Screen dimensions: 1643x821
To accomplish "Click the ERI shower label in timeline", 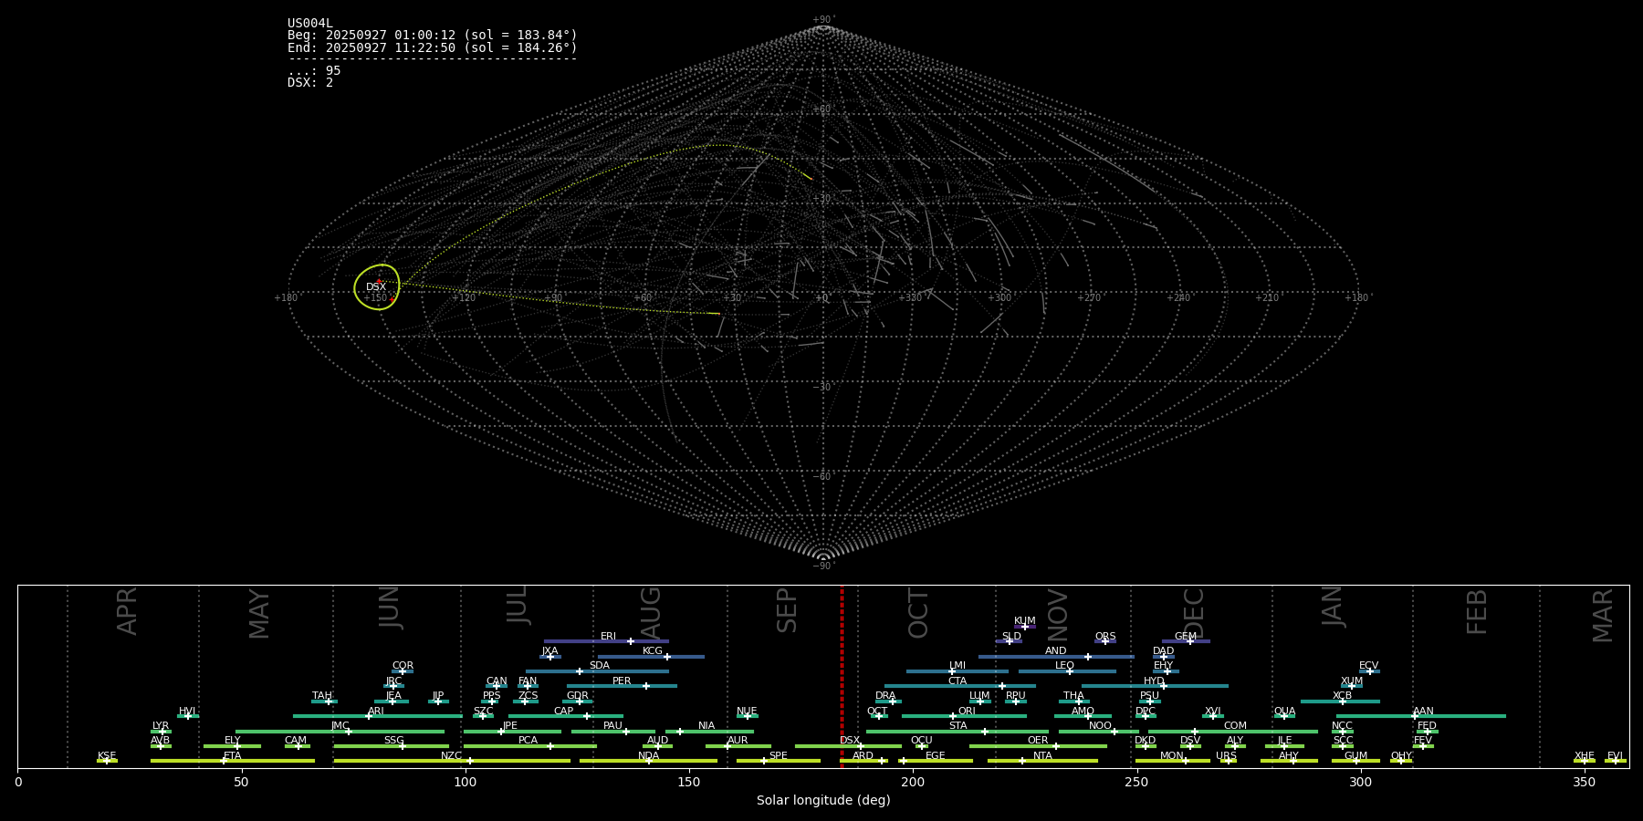I will point(609,637).
